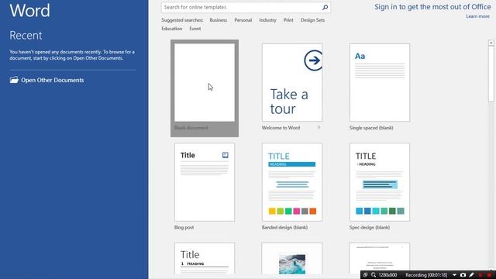
Task: Click the Learn more link
Action: pos(477,16)
